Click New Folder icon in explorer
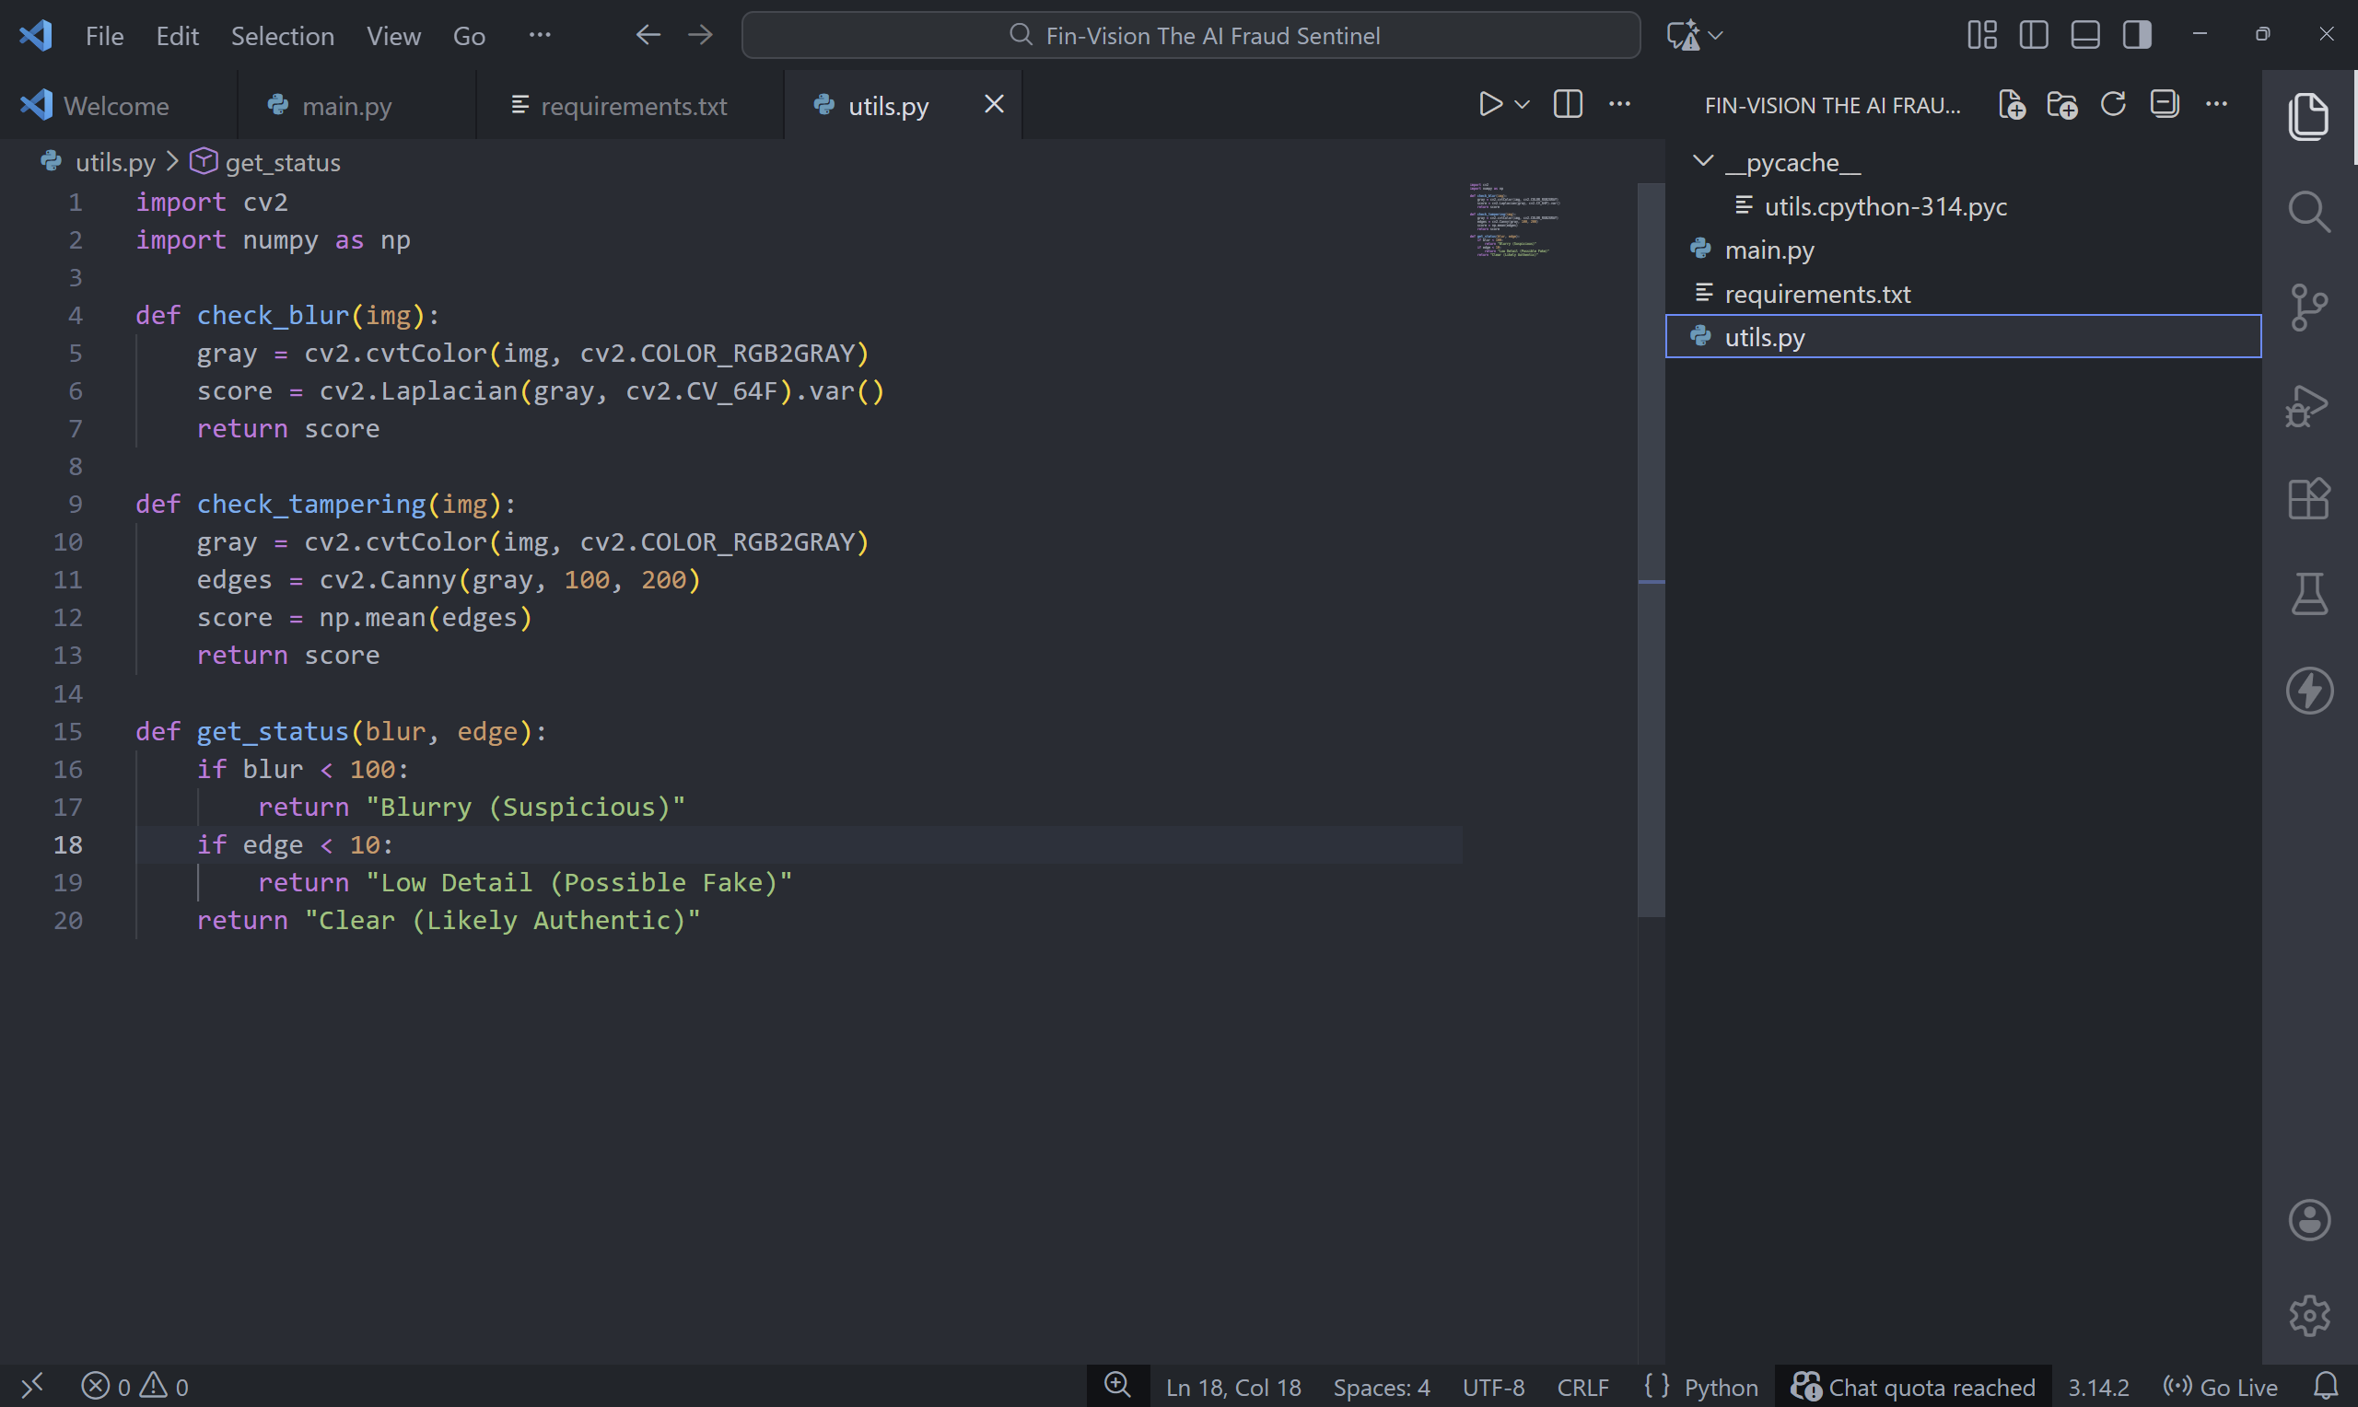This screenshot has height=1407, width=2358. coord(2062,104)
